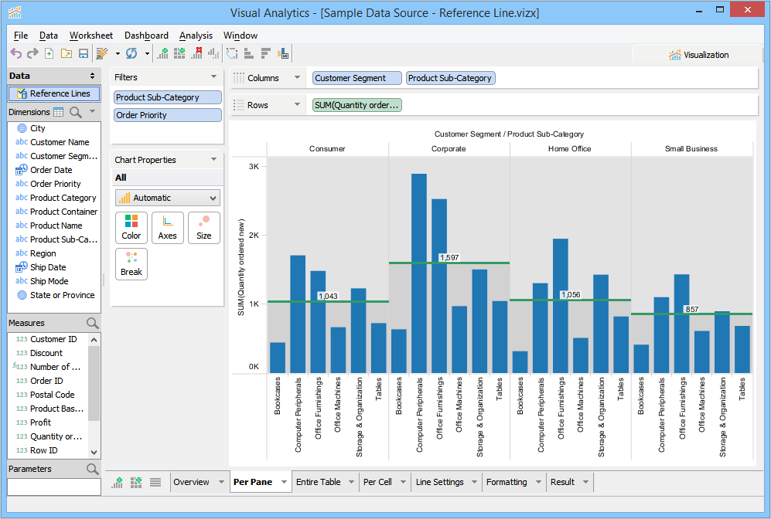Image resolution: width=771 pixels, height=519 pixels.
Task: Search measures with magnifier icon
Action: click(x=92, y=323)
